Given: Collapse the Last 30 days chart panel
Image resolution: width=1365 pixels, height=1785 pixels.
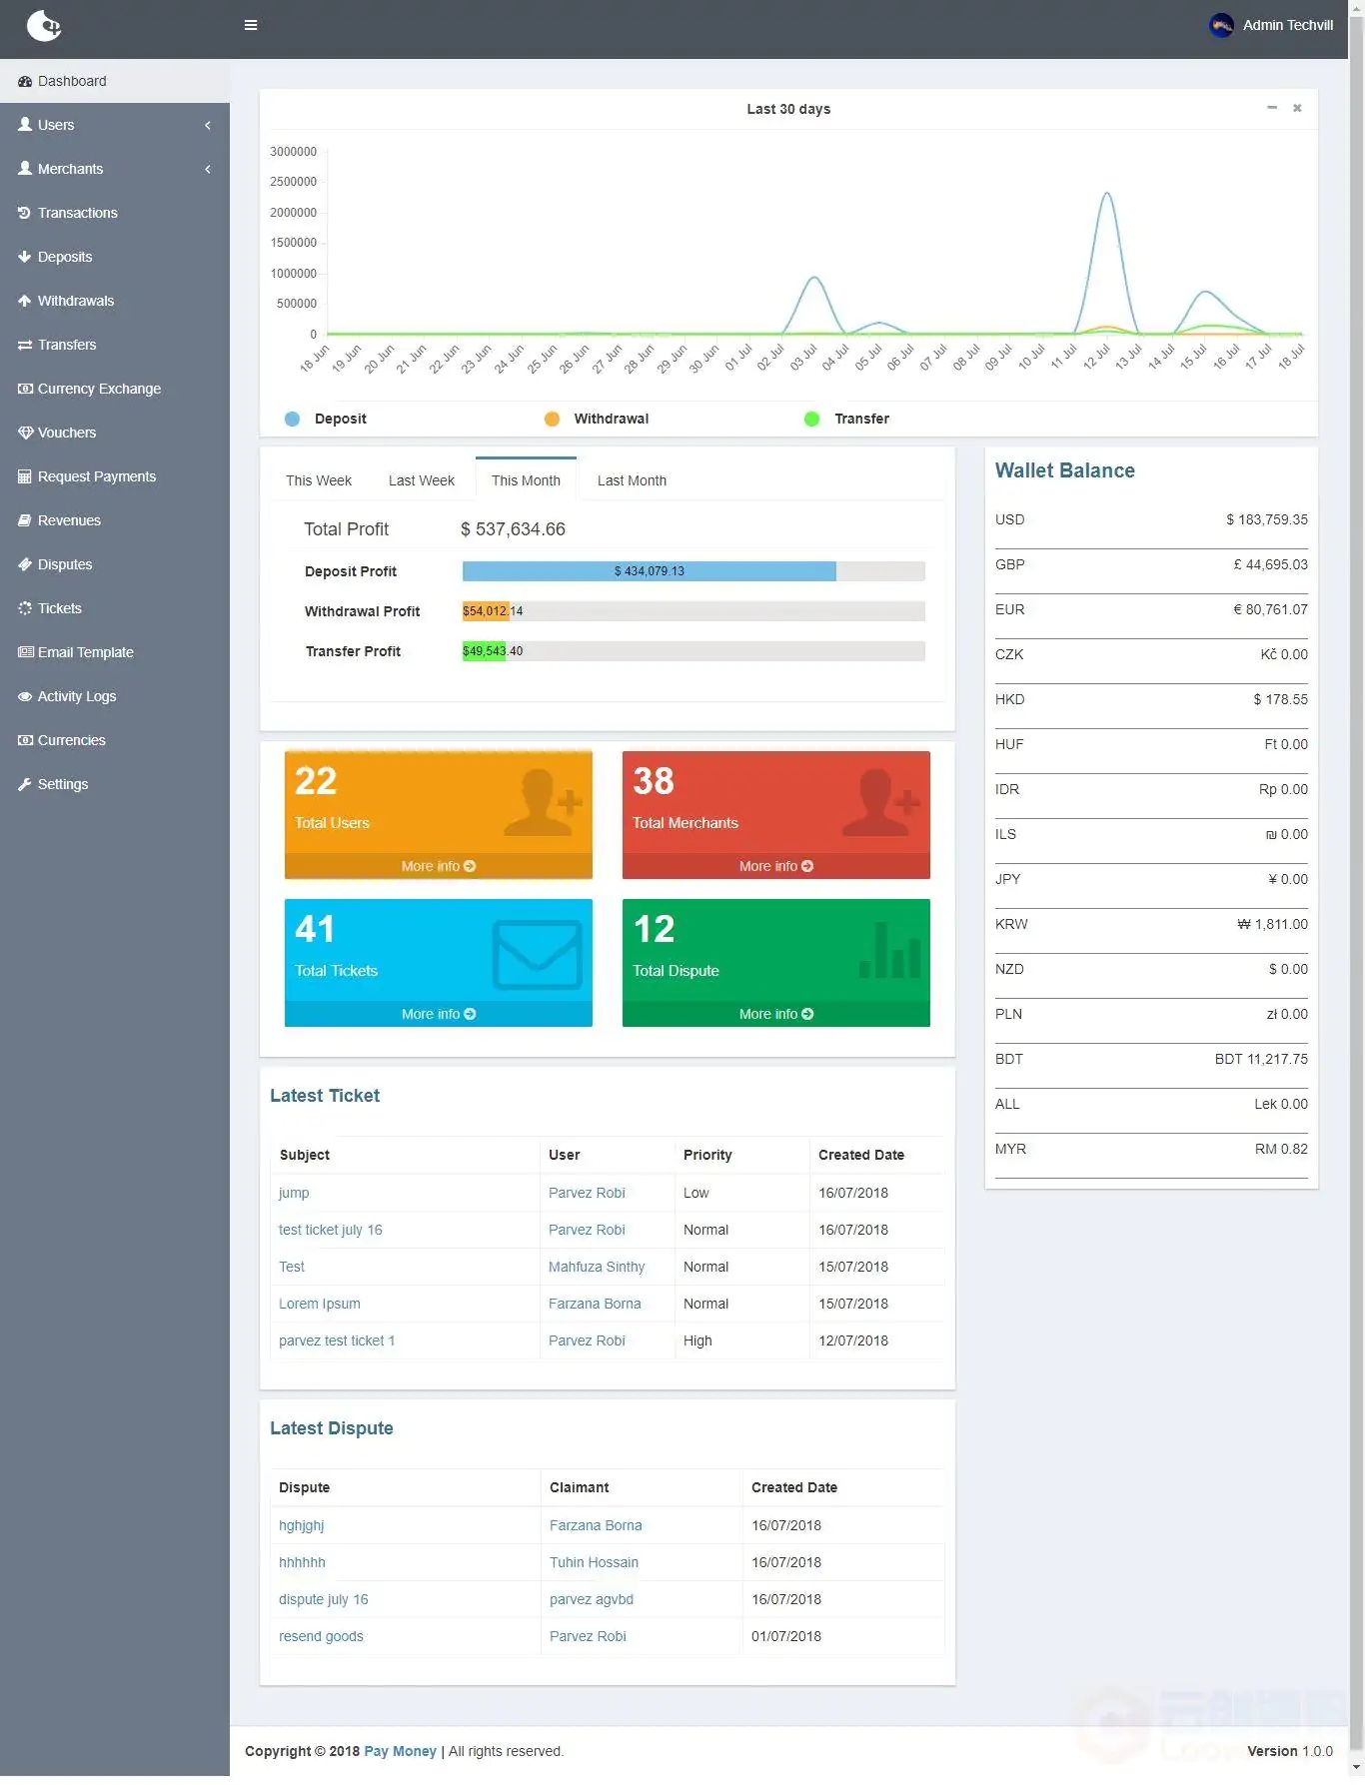Looking at the screenshot, I should [x=1271, y=108].
